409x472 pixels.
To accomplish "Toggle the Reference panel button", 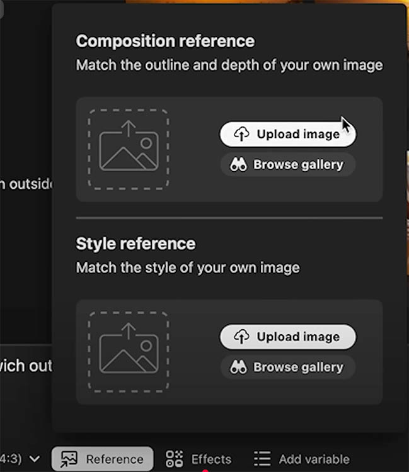I will point(102,459).
